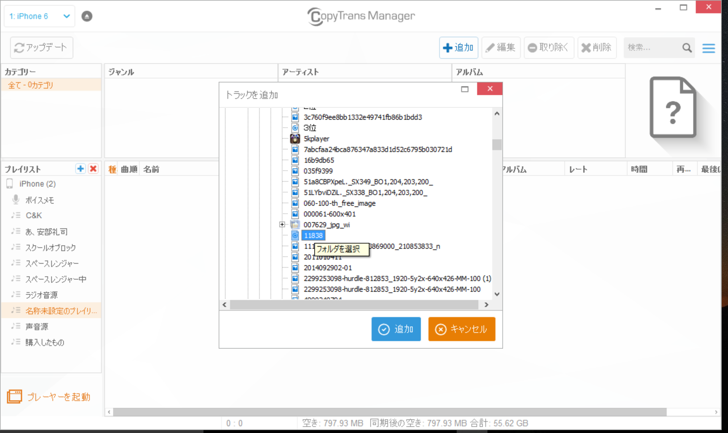This screenshot has width=728, height=433.
Task: Open the スペースレンジャー playlist
Action: point(52,264)
